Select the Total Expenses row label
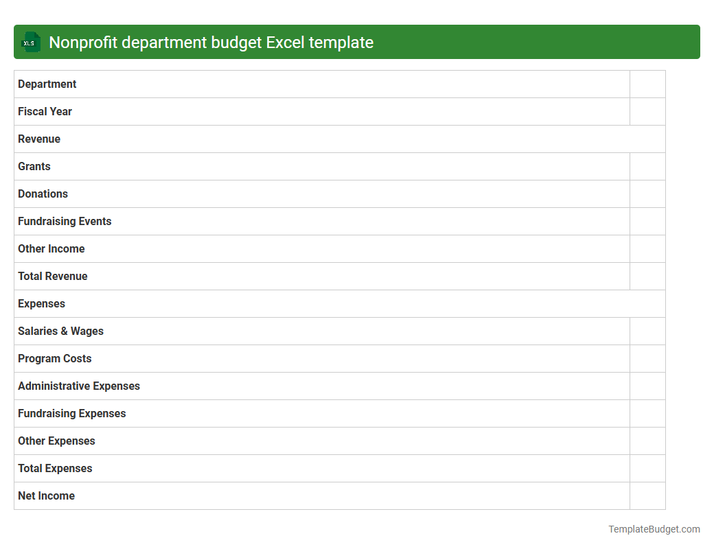The image size is (714, 549). point(55,468)
